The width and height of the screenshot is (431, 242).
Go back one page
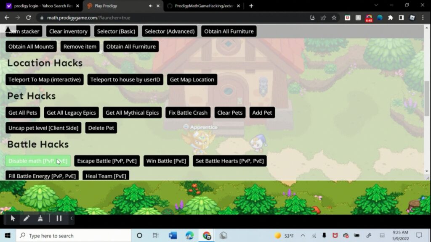(7, 18)
